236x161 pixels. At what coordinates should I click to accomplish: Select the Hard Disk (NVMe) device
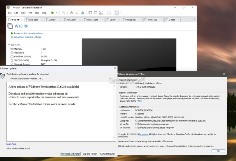35,57
